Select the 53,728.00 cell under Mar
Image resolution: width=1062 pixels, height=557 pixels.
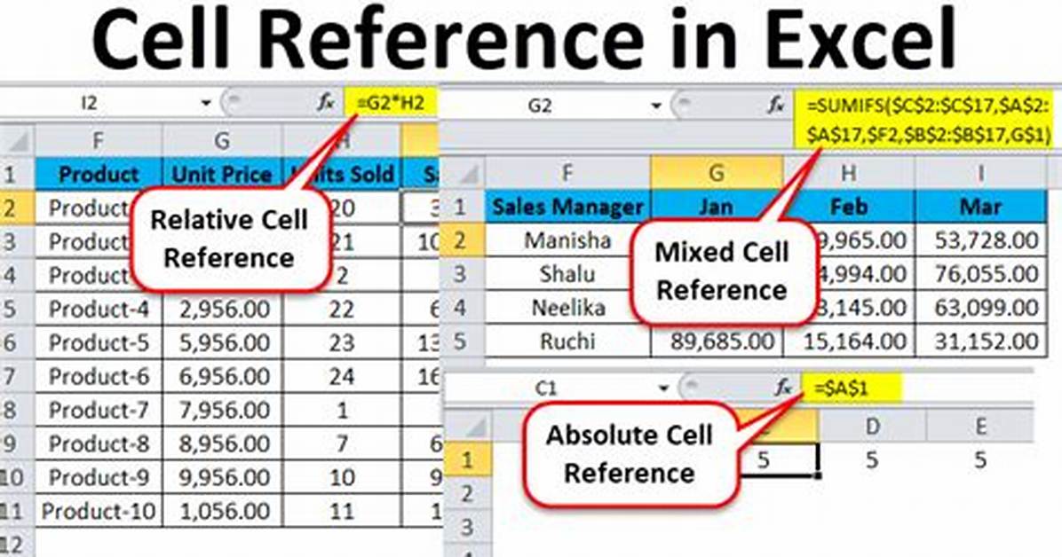coord(980,240)
